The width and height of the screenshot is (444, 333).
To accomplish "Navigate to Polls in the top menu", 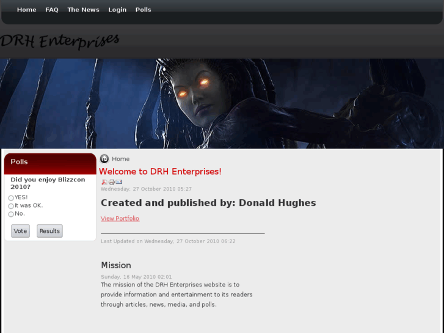I will pyautogui.click(x=143, y=10).
